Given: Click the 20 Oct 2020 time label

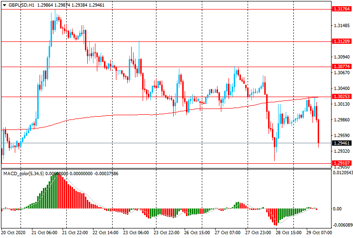Looking at the screenshot, I should tap(13, 233).
